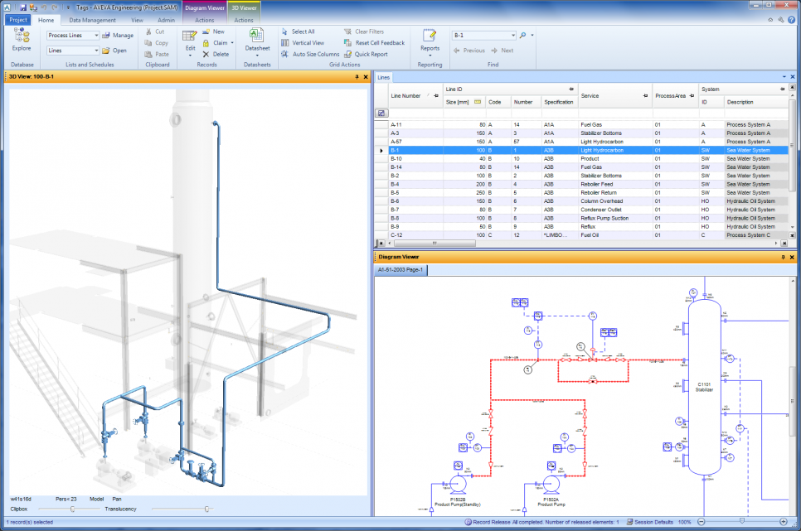Expand the Lines list dropdown
801x531 pixels.
tap(96, 51)
